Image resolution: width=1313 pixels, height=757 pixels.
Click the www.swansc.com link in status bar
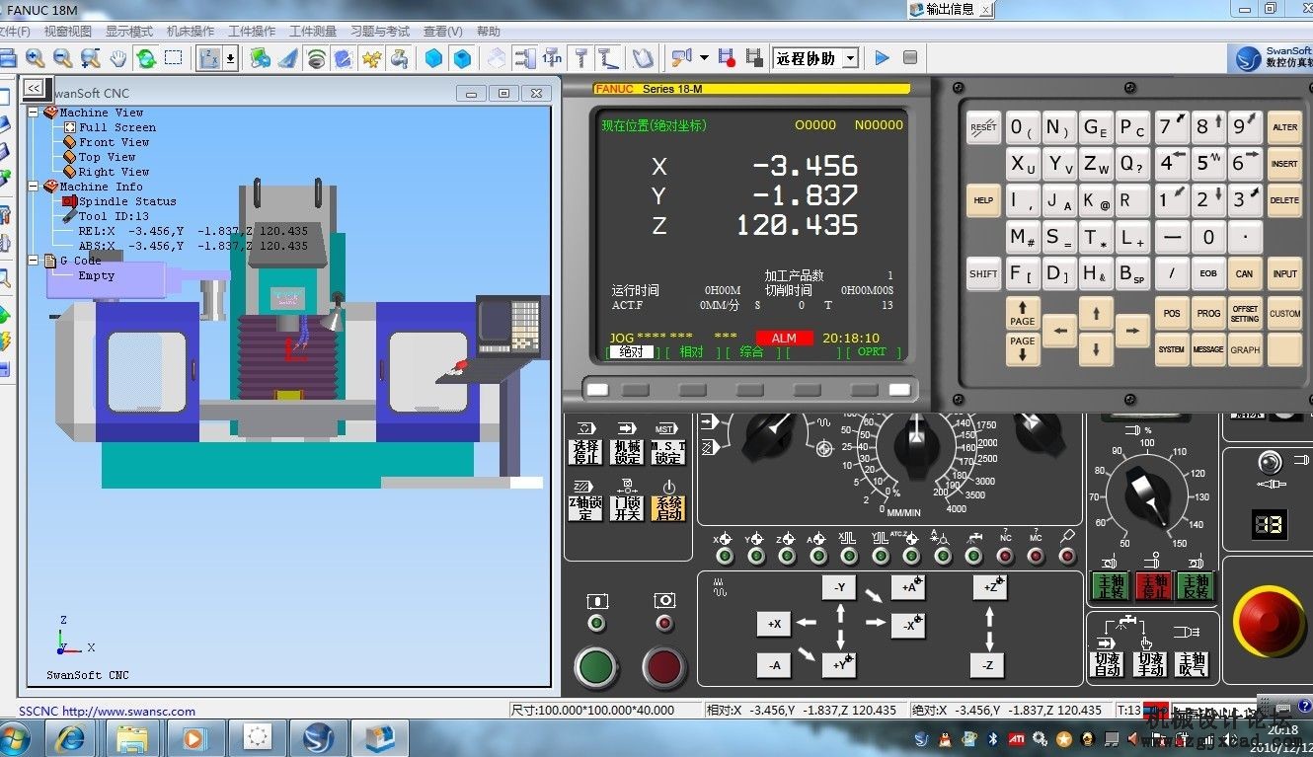coord(128,711)
